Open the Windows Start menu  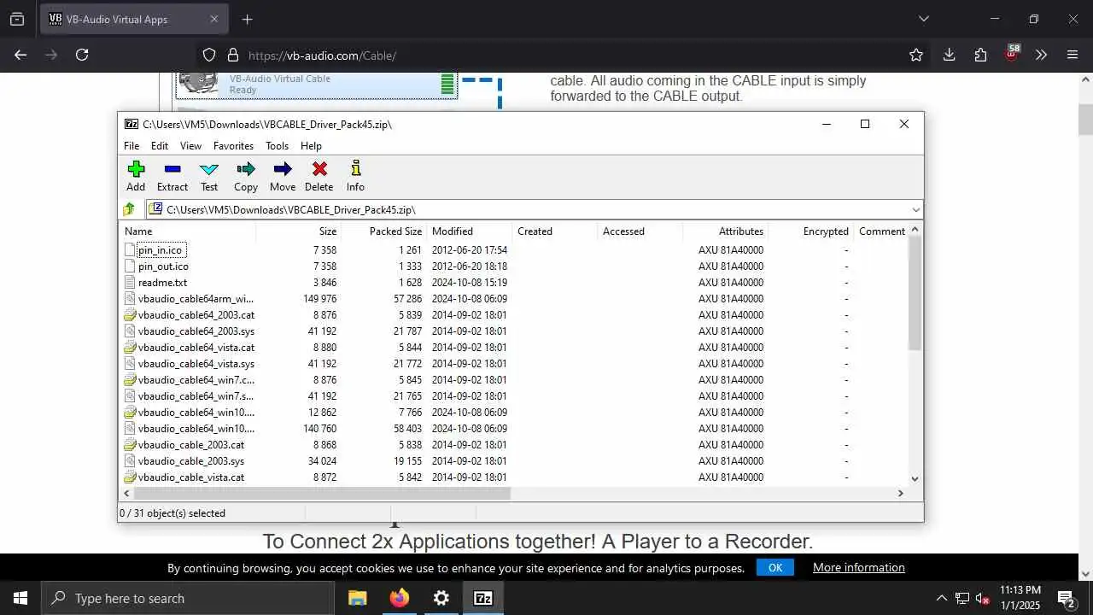(20, 598)
